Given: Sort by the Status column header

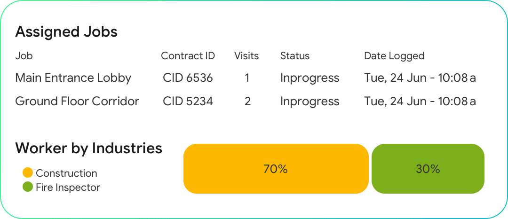Looking at the screenshot, I should (x=295, y=56).
